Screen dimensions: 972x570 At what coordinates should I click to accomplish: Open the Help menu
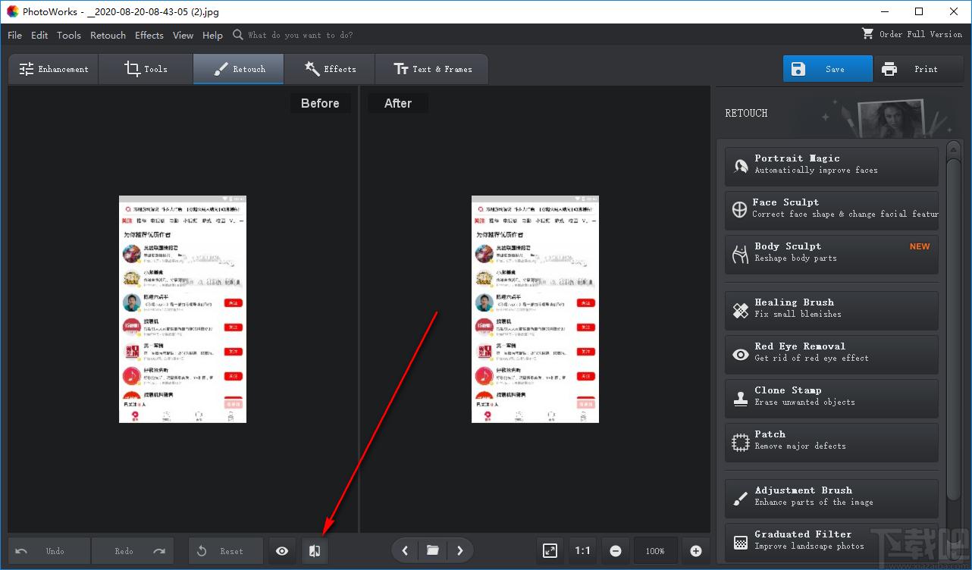(x=212, y=35)
